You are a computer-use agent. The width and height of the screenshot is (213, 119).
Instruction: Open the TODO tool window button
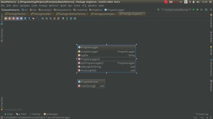[x=21, y=114]
